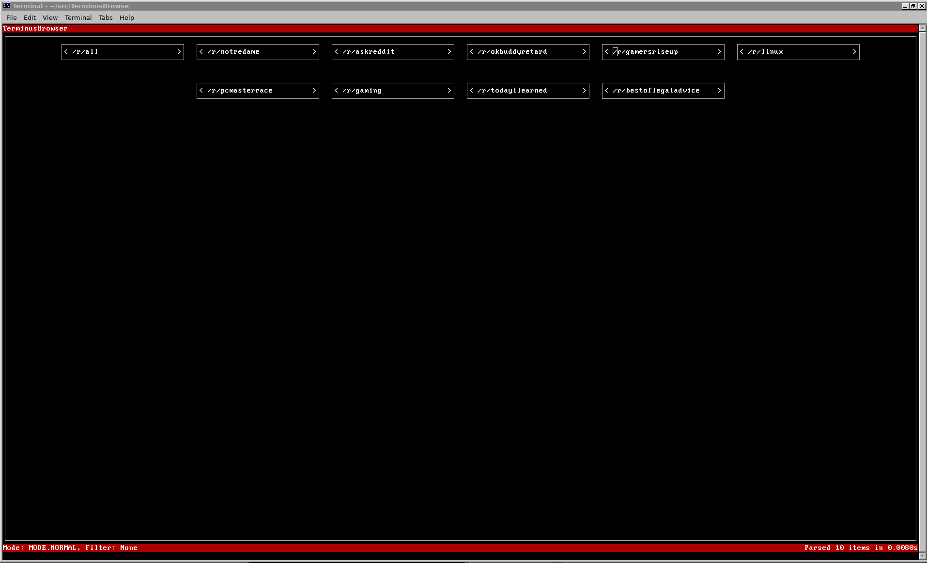Click left angle bracket of /r/askreddit

point(337,52)
